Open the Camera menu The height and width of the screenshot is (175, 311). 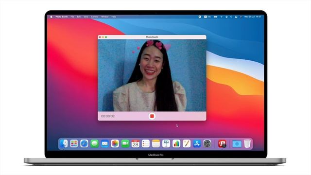coord(95,17)
